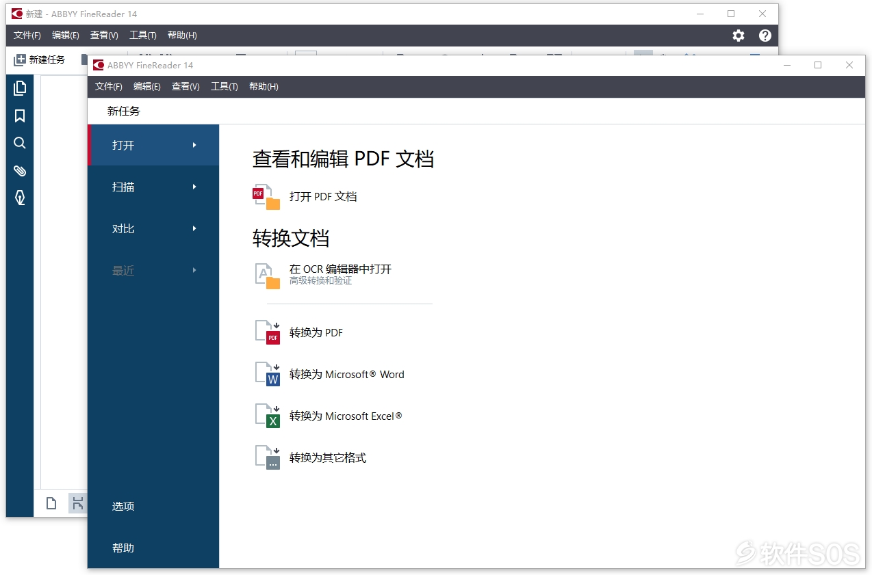Open 编辑(E) menu in back window
The height and width of the screenshot is (575, 872).
pyautogui.click(x=66, y=35)
